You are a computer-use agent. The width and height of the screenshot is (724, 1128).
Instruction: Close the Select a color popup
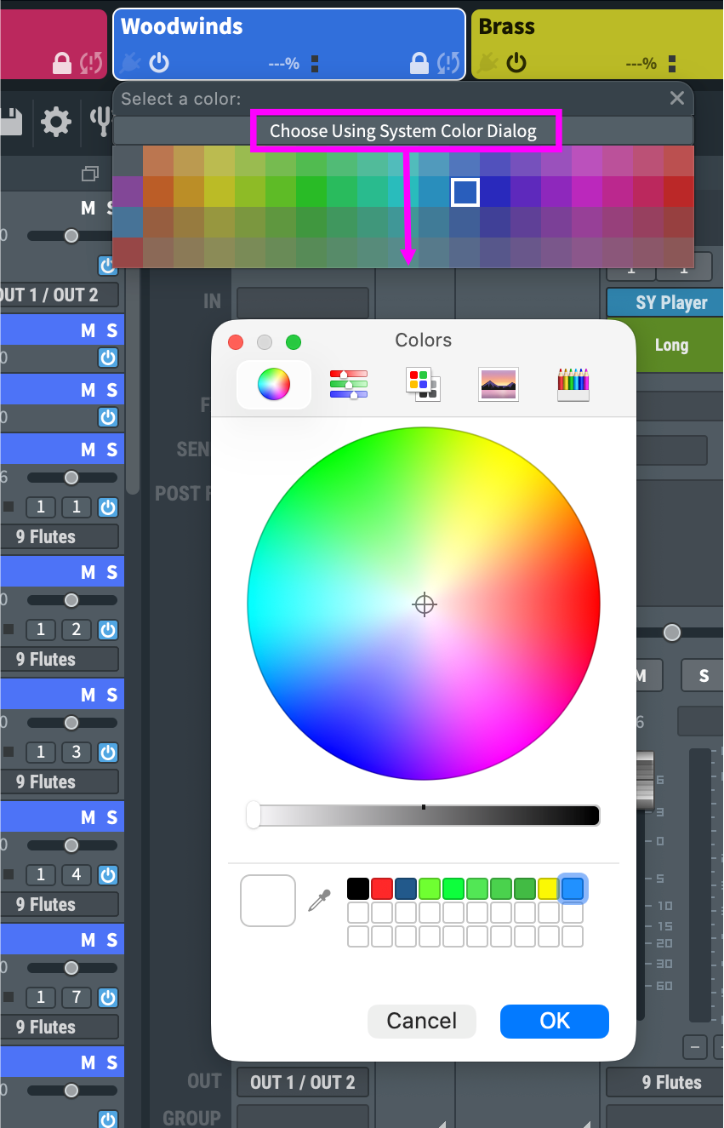click(x=677, y=99)
